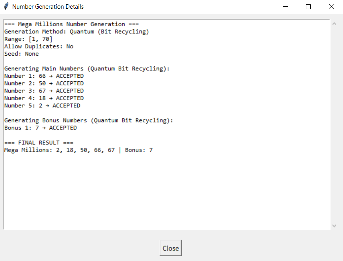Viewport: 343px width, 261px height.
Task: Click the Close button
Action: [171, 248]
